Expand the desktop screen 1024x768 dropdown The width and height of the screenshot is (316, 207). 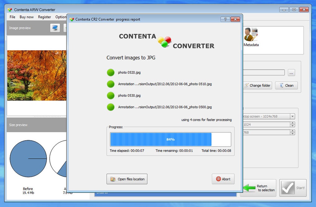(293, 116)
